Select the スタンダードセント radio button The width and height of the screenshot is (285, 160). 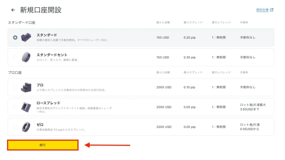pos(15,57)
